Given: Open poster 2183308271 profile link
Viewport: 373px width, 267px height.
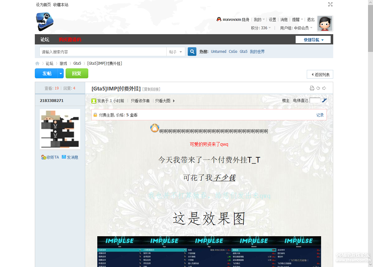Looking at the screenshot, I should tap(52, 101).
